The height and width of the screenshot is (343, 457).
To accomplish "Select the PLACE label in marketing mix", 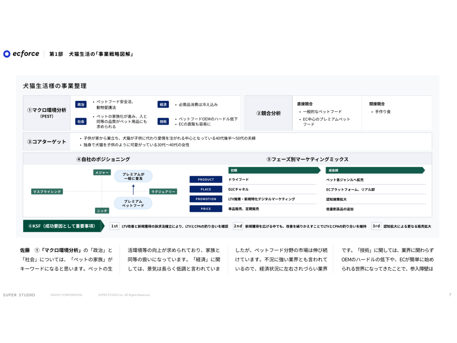I will click(x=206, y=189).
